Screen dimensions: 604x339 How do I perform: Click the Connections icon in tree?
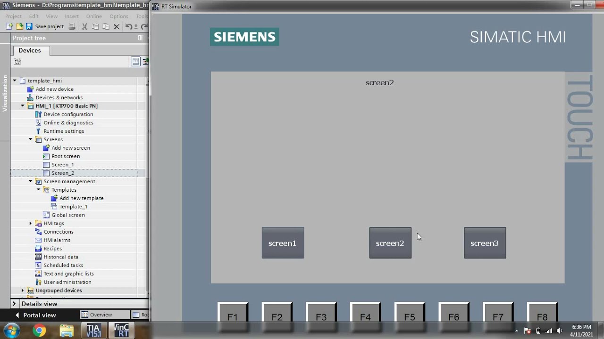38,232
